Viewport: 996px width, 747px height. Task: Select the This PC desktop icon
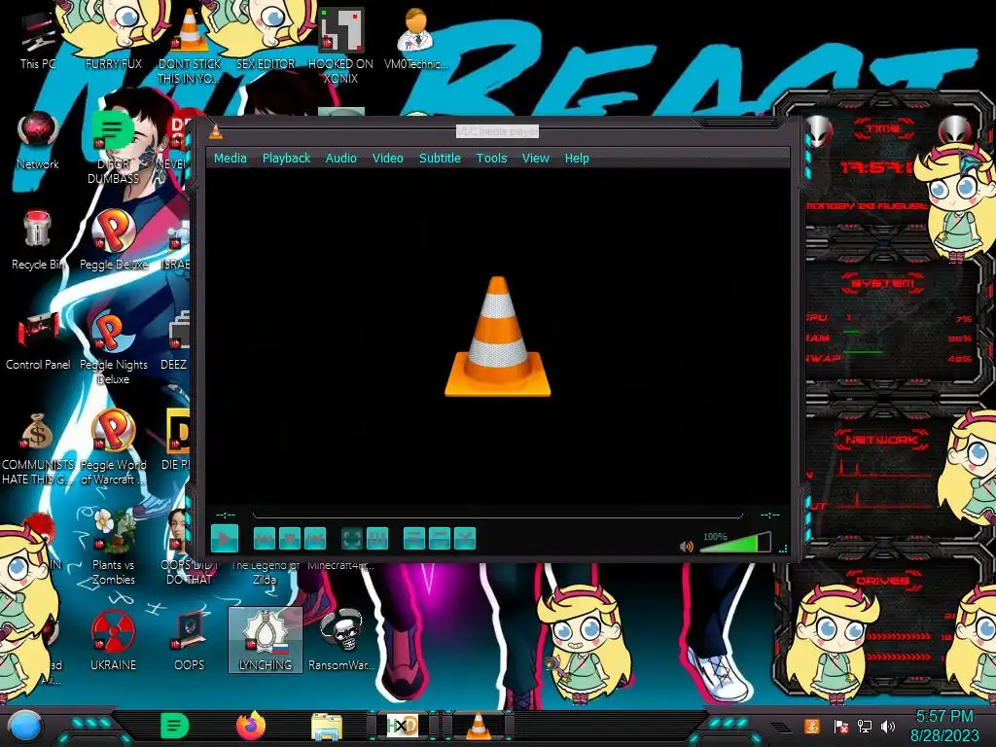[x=38, y=40]
